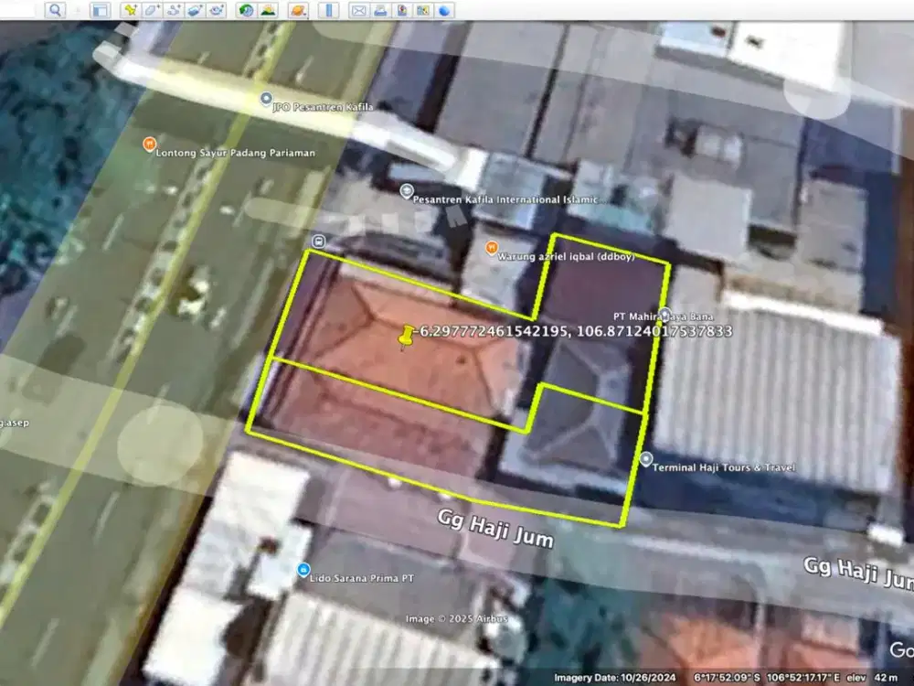
Task: Open Terminal Haji Tours & Travel marker
Action: pos(646,459)
